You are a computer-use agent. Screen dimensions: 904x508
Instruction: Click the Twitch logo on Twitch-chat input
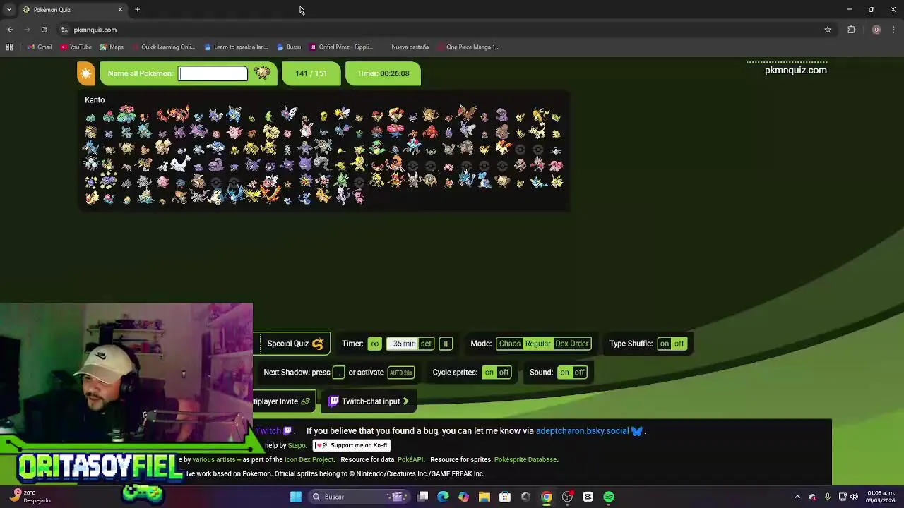pos(333,401)
